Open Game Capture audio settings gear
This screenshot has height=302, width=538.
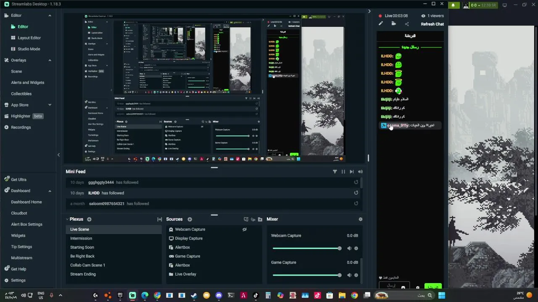(x=356, y=275)
